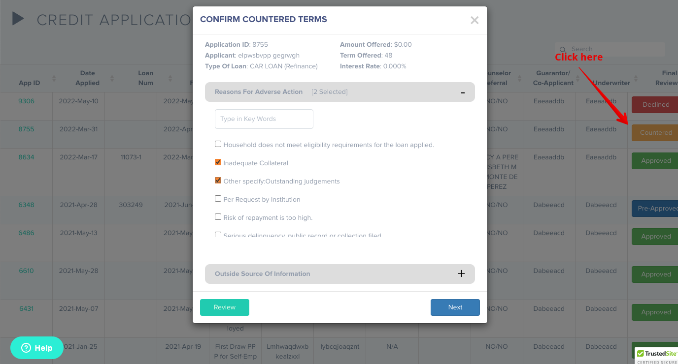This screenshot has width=678, height=364.
Task: Click the search magnifier icon
Action: [563, 49]
